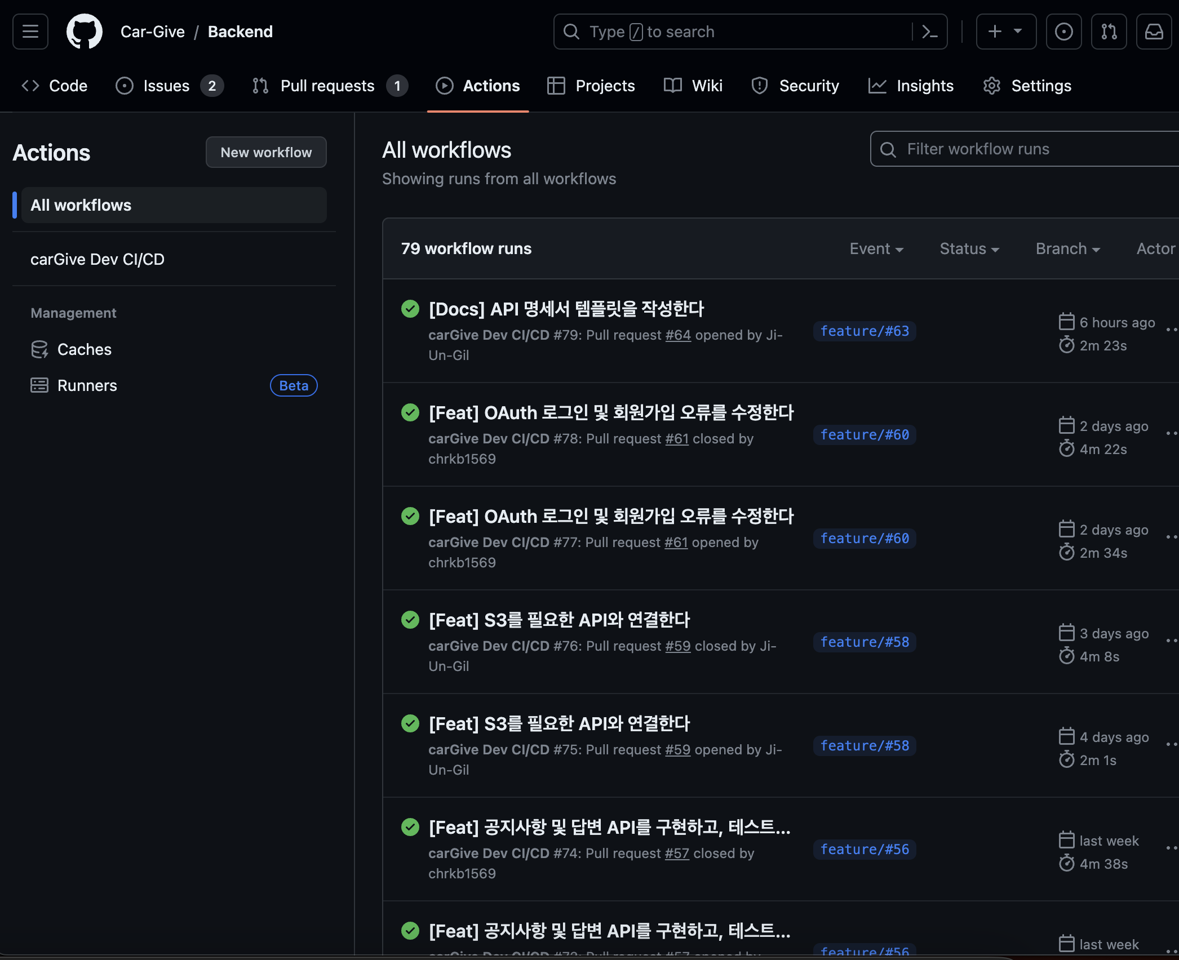Open the Insights tab
This screenshot has width=1179, height=960.
911,86
